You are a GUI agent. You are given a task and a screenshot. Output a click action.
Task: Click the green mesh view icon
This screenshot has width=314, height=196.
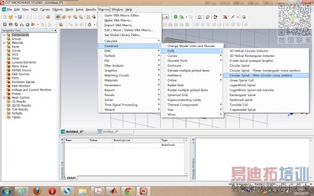pyautogui.click(x=176, y=17)
